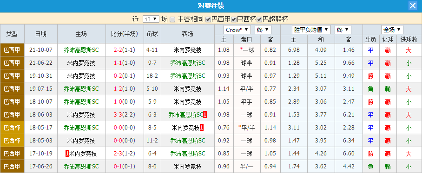Click the 1.14 away handicap odds on 18-05-17
Screen dimensions: 422x173
pyautogui.click(x=270, y=128)
